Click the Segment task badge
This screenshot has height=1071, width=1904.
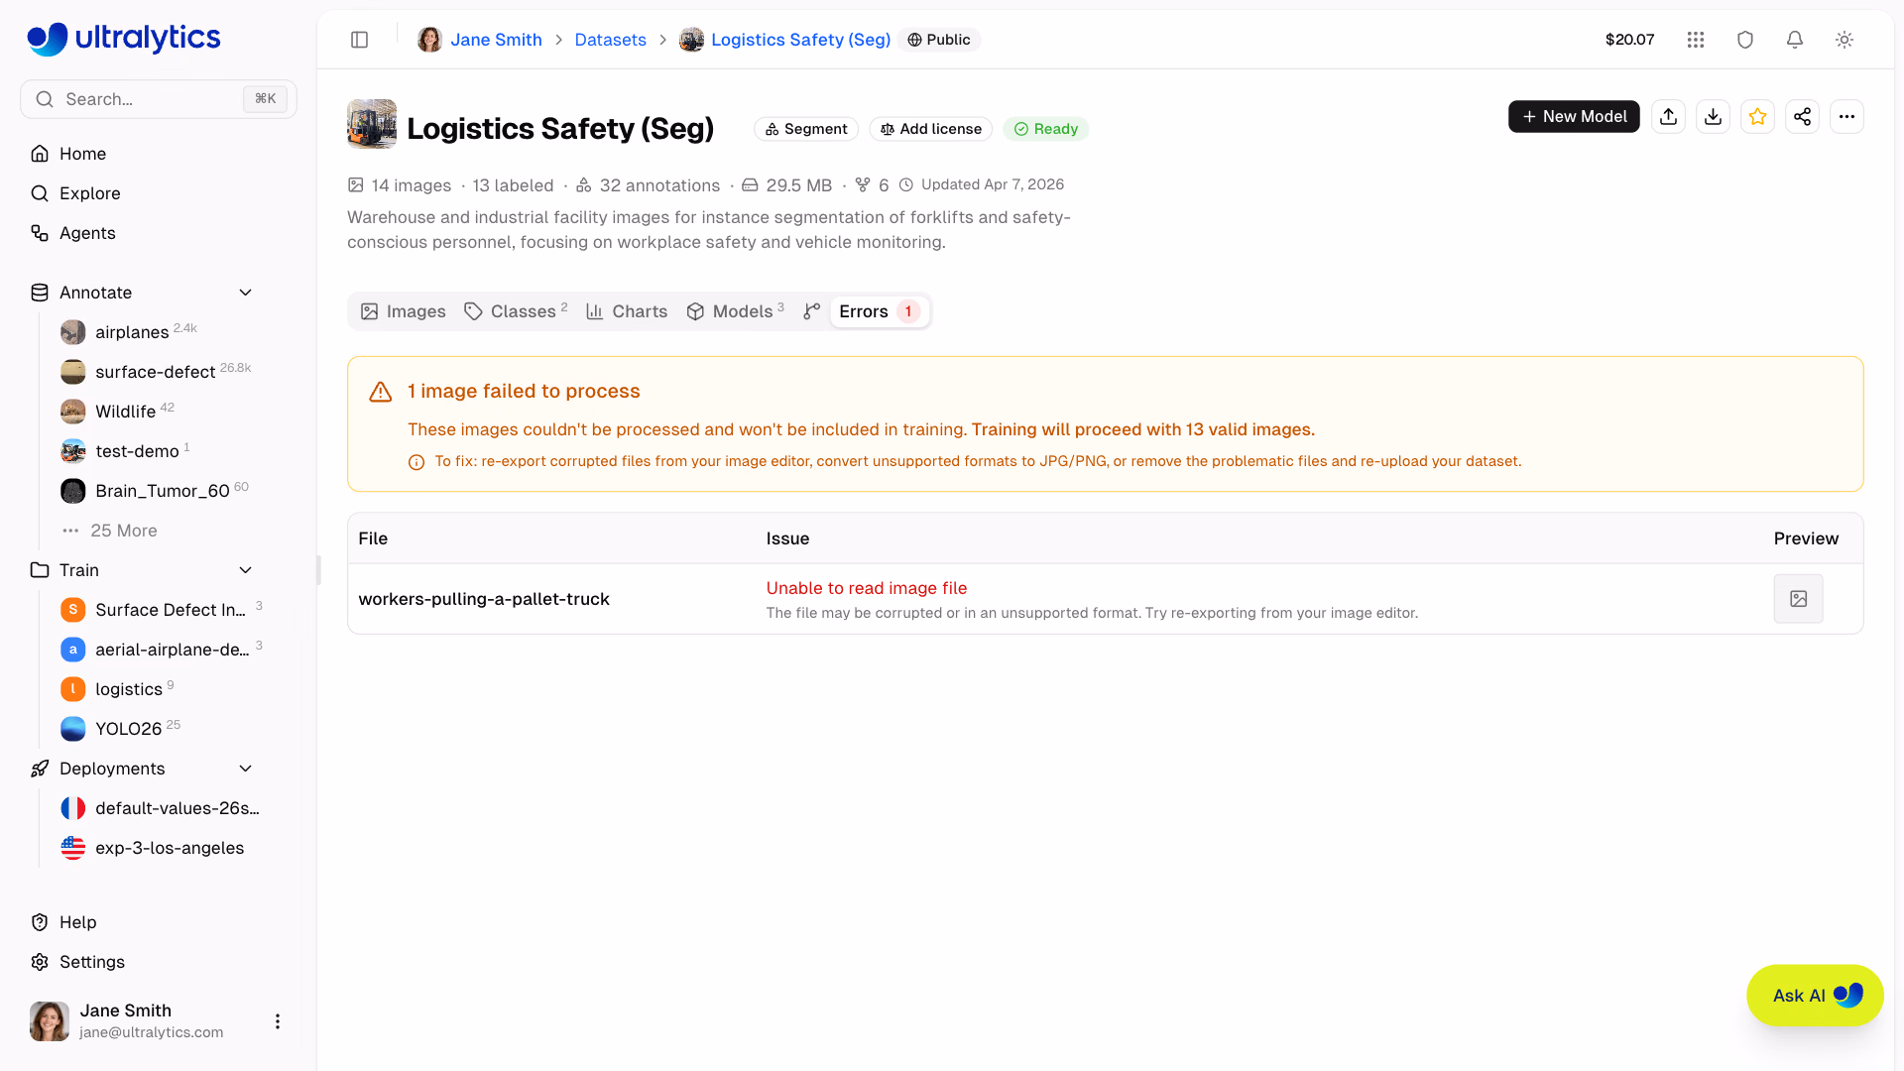click(x=806, y=129)
